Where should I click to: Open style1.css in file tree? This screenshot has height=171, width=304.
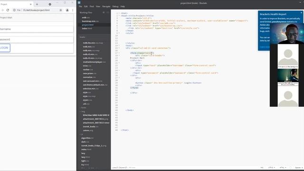87,100
